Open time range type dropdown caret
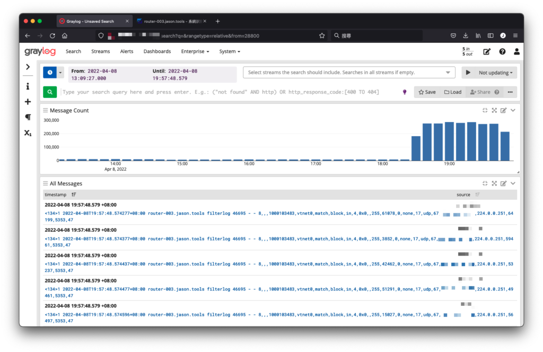This screenshot has width=543, height=352. [60, 72]
